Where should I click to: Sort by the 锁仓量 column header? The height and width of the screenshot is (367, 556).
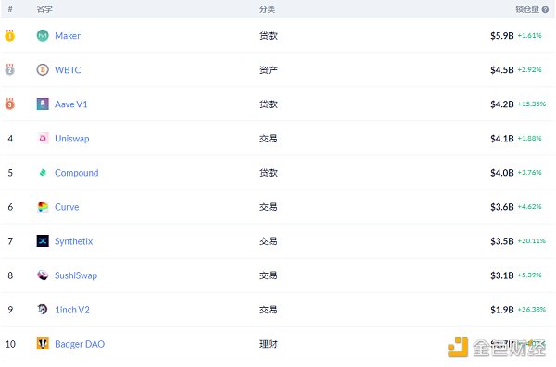(x=527, y=9)
